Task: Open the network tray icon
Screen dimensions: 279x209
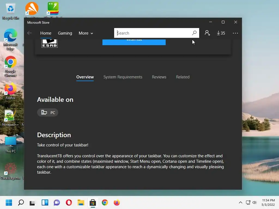Action: point(248,202)
